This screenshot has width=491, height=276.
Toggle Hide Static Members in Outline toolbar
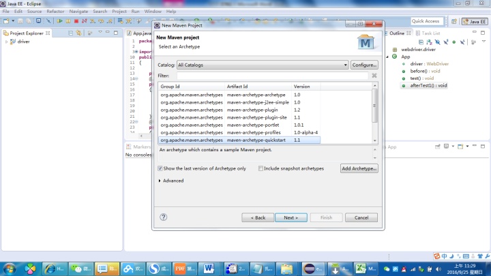[x=446, y=42]
